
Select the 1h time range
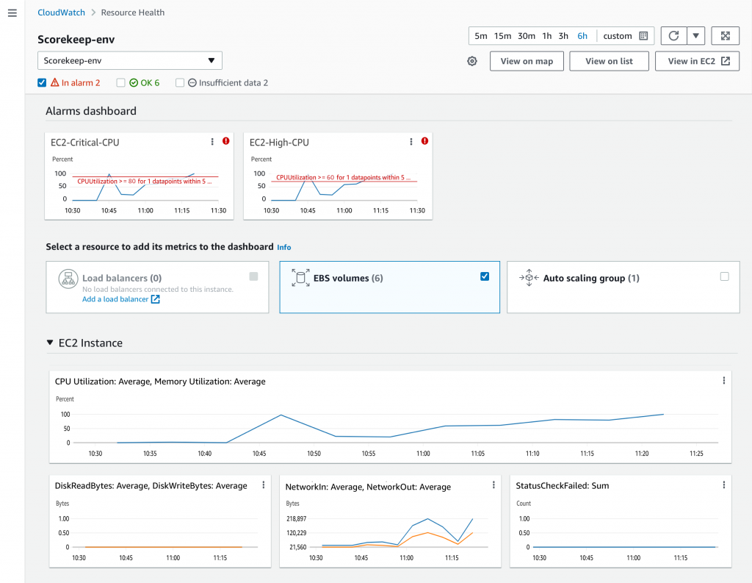[x=546, y=35]
